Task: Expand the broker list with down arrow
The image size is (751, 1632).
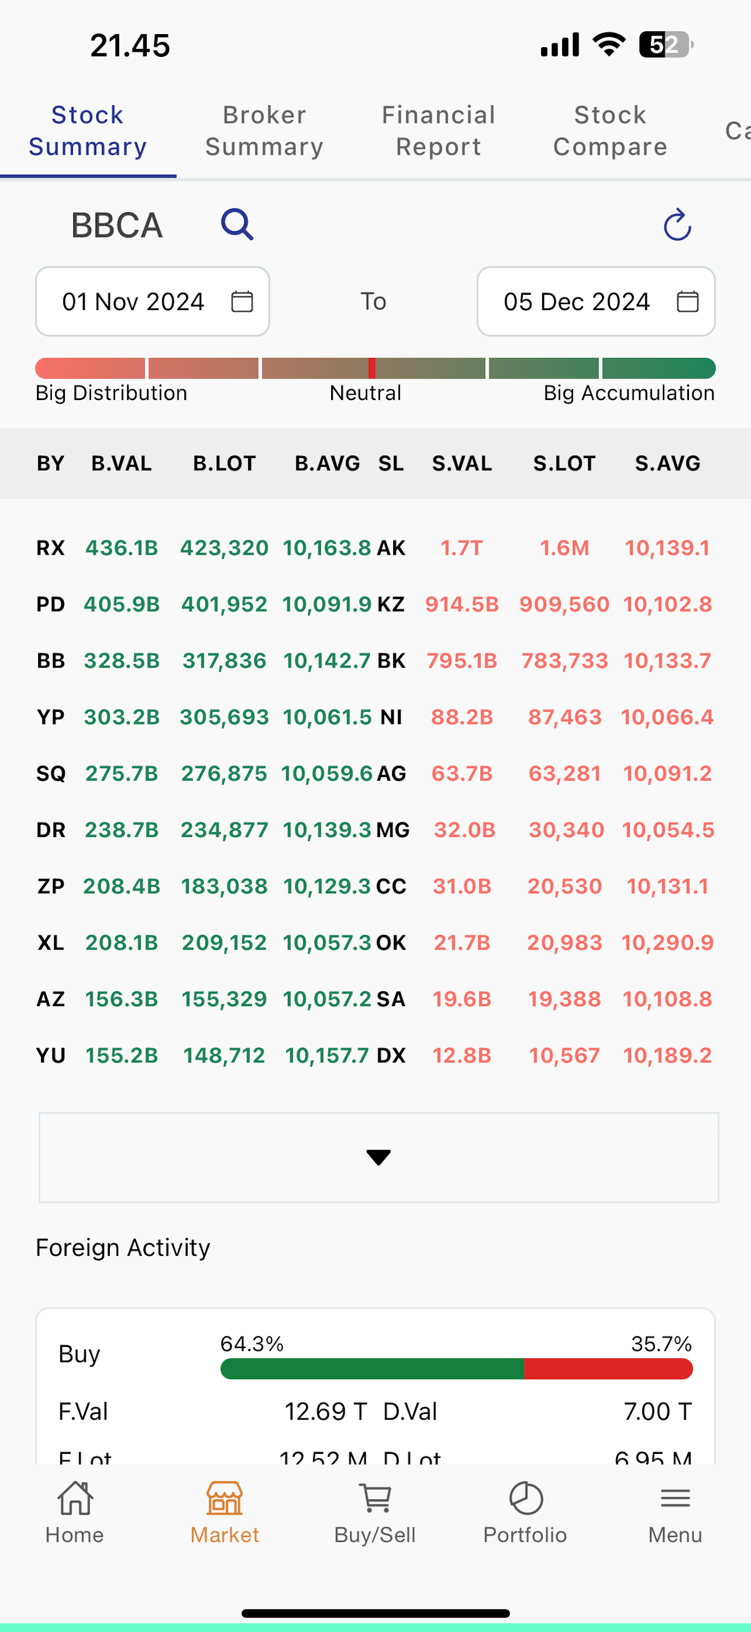Action: pyautogui.click(x=379, y=1157)
